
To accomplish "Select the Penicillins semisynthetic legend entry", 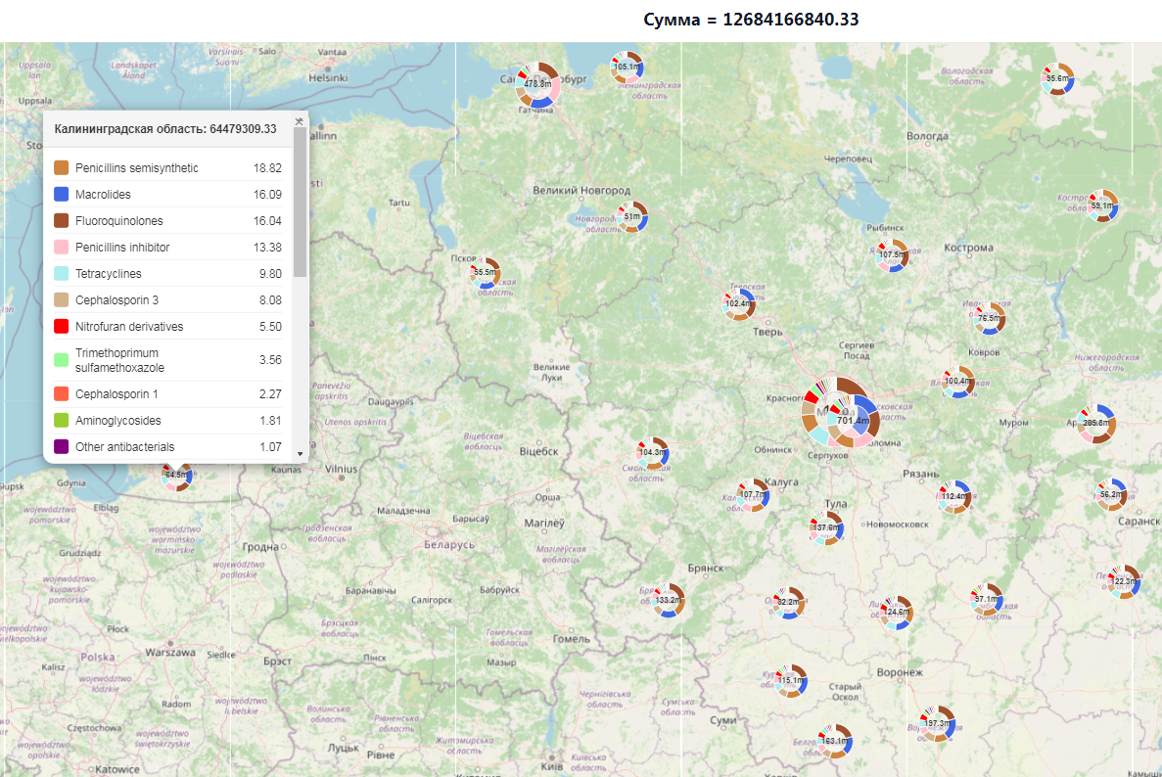I will [167, 168].
